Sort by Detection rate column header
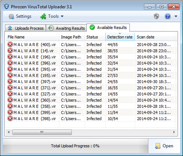Screen dimensions: 183x156 pyautogui.click(x=120, y=37)
